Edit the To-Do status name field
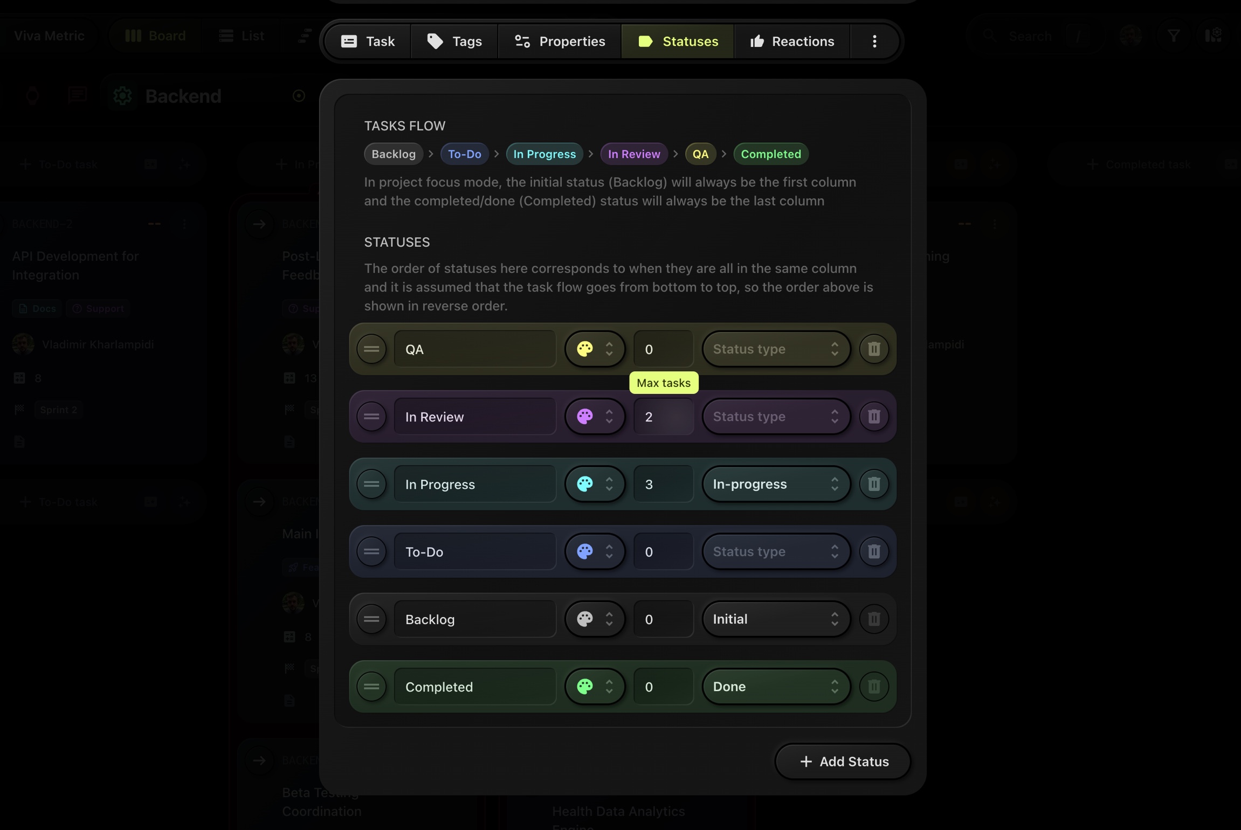The height and width of the screenshot is (830, 1241). 474,551
